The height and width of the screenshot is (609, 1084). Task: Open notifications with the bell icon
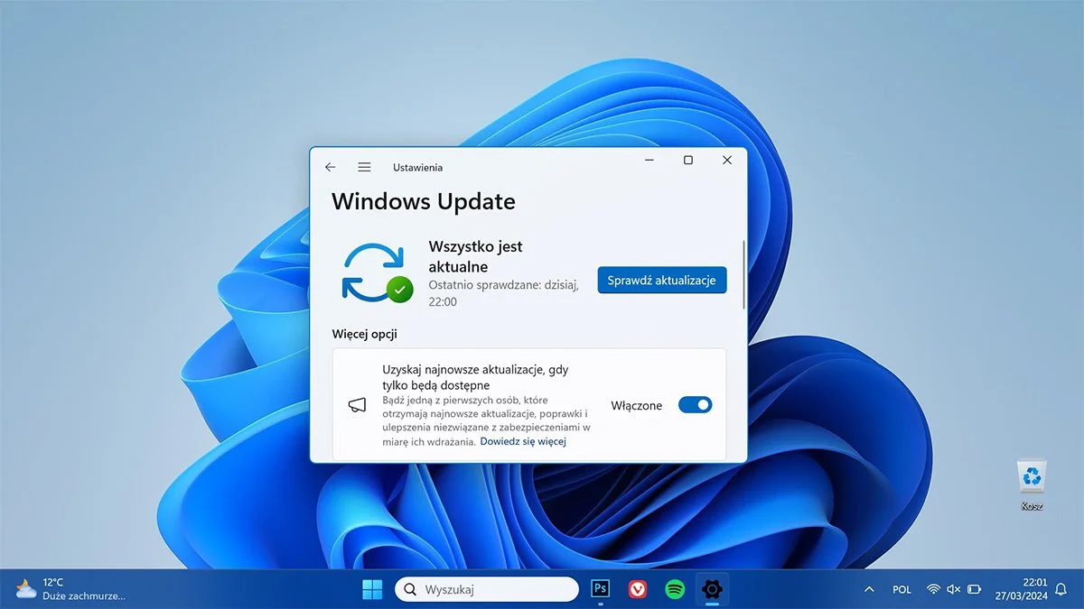1060,588
